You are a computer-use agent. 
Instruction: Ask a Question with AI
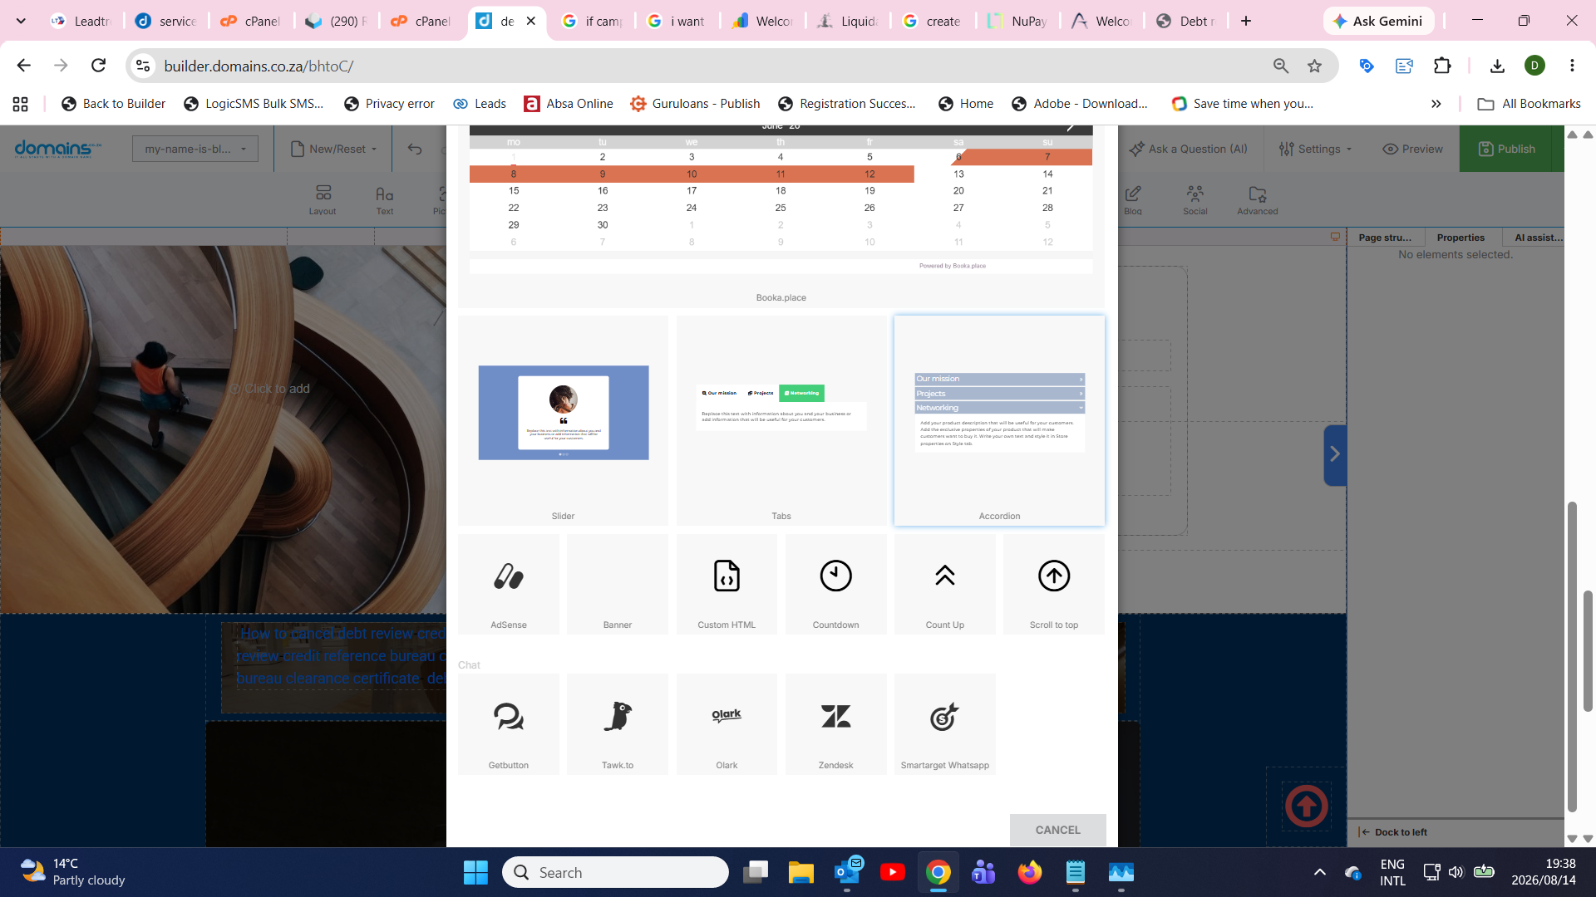click(x=1189, y=149)
